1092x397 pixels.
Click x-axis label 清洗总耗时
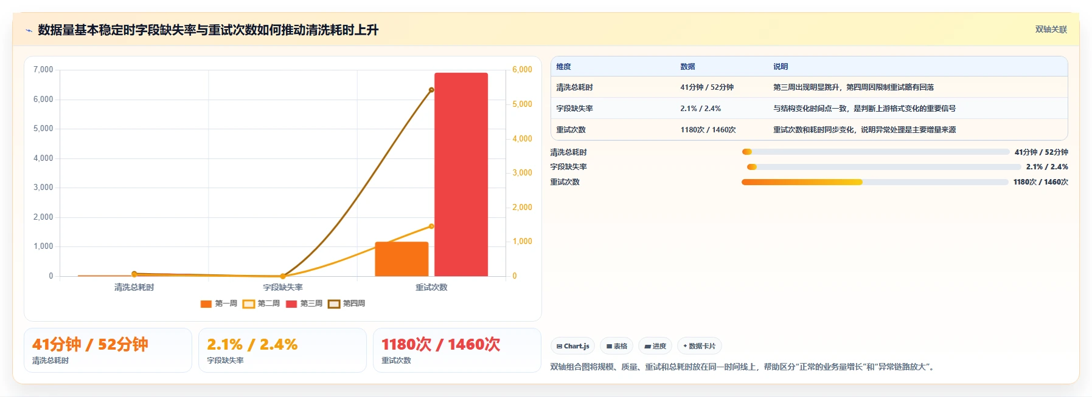point(134,288)
